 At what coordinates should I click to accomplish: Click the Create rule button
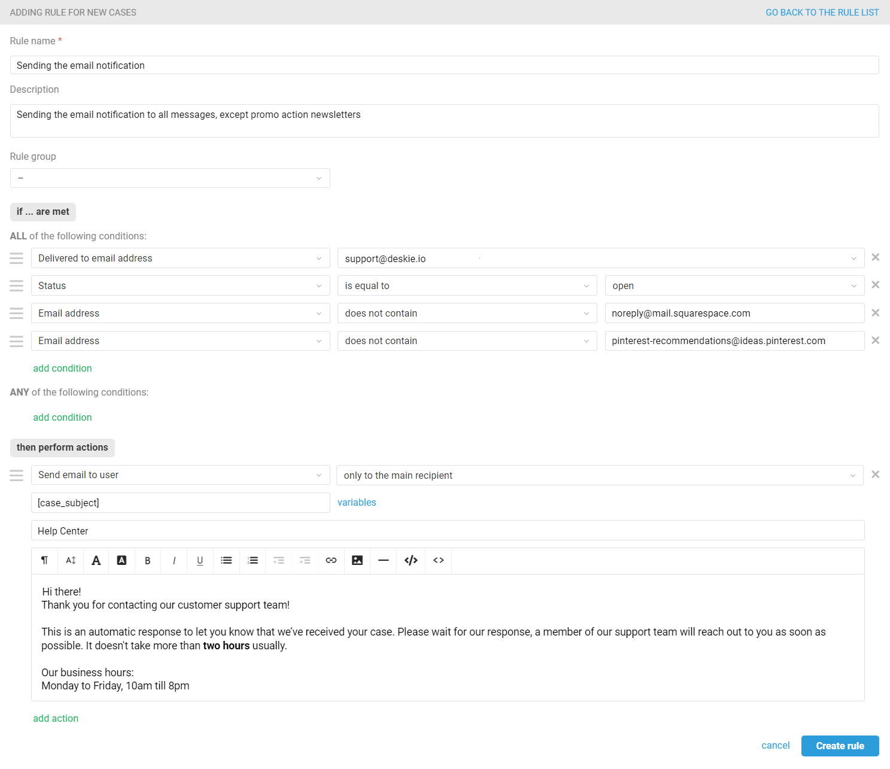click(x=840, y=746)
